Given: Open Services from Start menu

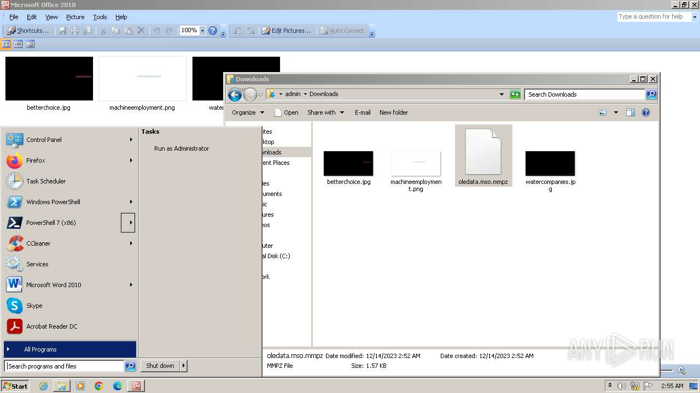Looking at the screenshot, I should [69, 264].
